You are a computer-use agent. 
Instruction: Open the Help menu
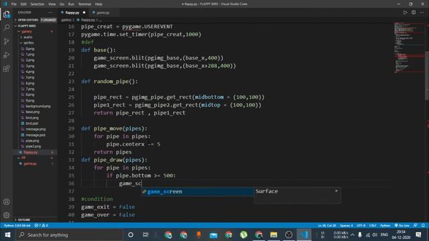point(99,4)
